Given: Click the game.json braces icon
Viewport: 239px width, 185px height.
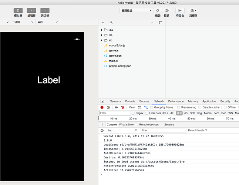Looking at the screenshot, I should [x=105, y=56].
